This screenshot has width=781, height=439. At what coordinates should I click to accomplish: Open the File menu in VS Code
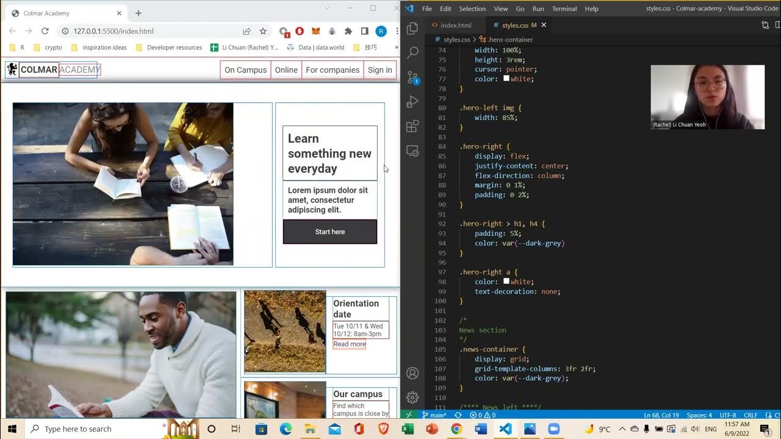click(x=427, y=9)
